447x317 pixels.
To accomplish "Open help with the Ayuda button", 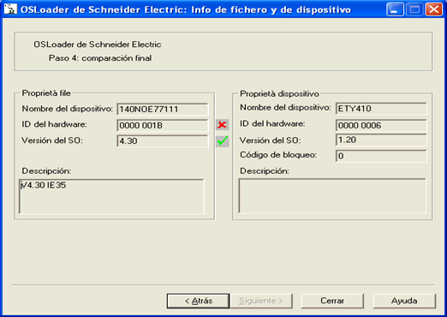I will click(404, 301).
